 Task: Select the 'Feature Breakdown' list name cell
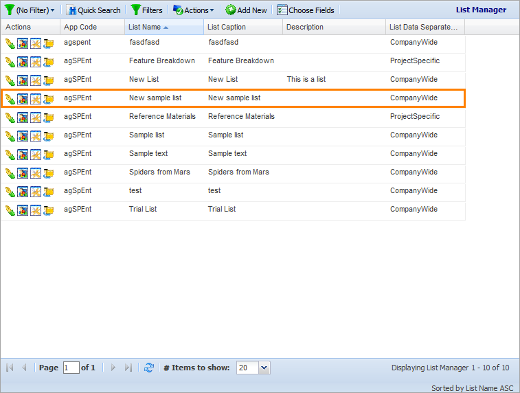click(162, 60)
